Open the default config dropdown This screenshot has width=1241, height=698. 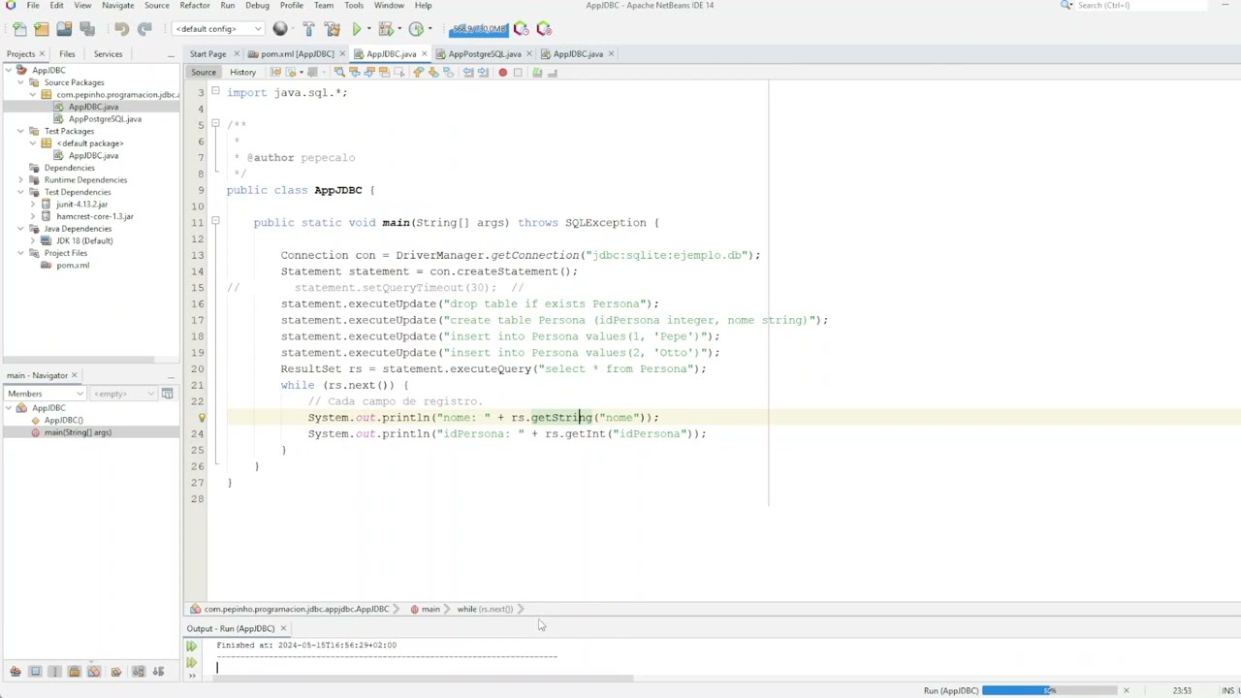tap(218, 28)
